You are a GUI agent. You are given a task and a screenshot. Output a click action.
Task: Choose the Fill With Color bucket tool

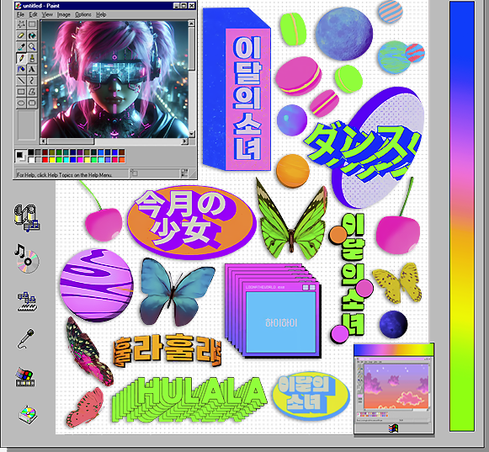point(32,35)
